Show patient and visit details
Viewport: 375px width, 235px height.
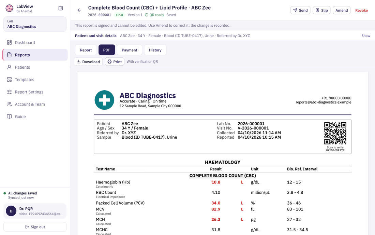click(x=366, y=36)
